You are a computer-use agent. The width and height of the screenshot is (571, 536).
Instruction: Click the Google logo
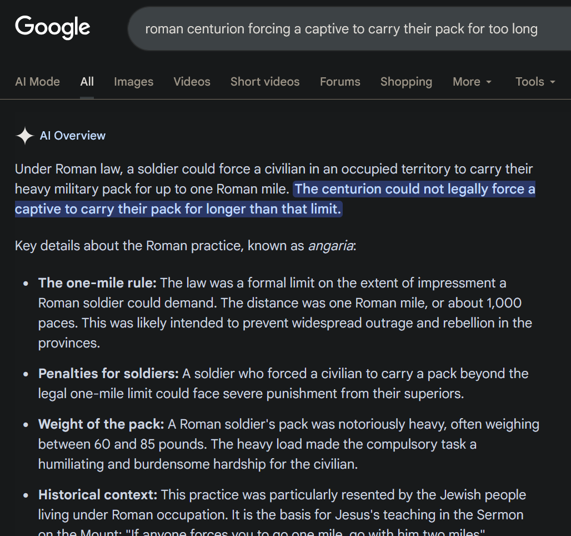[53, 27]
